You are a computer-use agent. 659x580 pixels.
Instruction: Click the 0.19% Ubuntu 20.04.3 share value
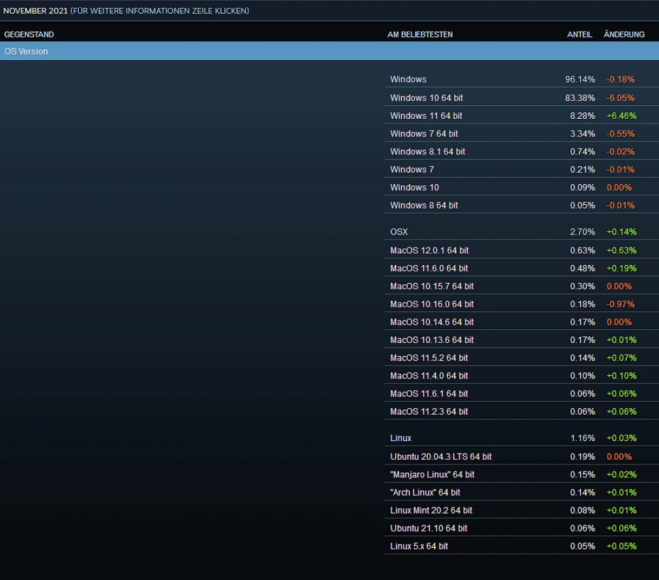click(x=583, y=457)
